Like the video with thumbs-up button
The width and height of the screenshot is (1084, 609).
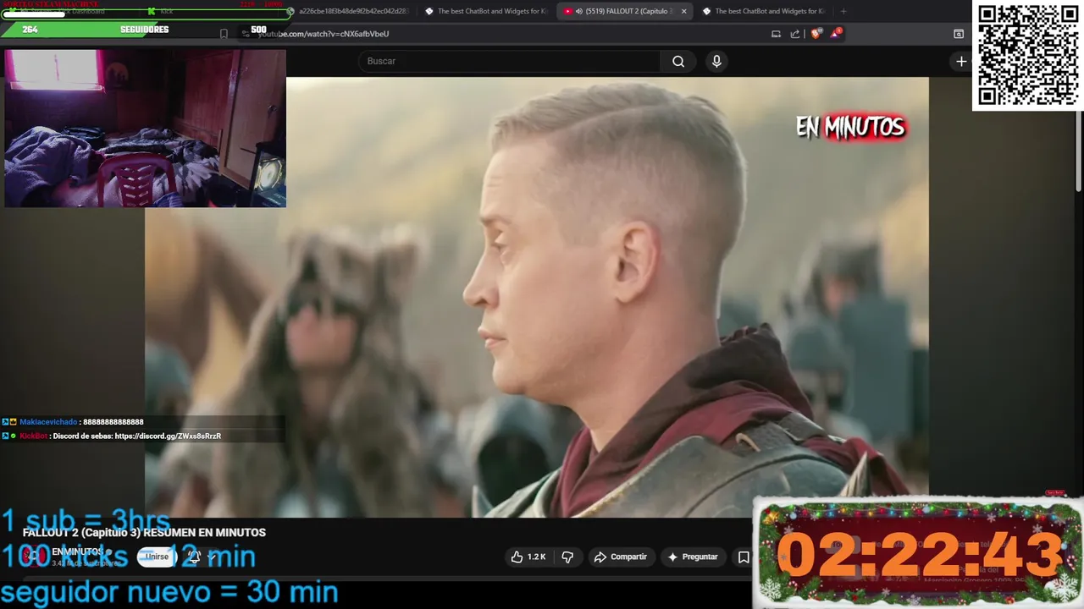tap(528, 557)
